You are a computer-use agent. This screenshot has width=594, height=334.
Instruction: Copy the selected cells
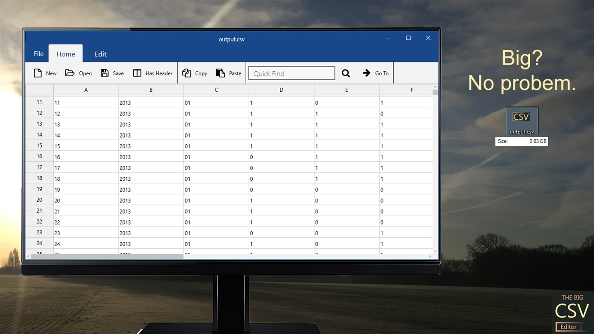pyautogui.click(x=194, y=73)
